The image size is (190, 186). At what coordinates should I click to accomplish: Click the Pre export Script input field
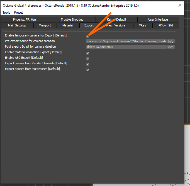[126, 41]
